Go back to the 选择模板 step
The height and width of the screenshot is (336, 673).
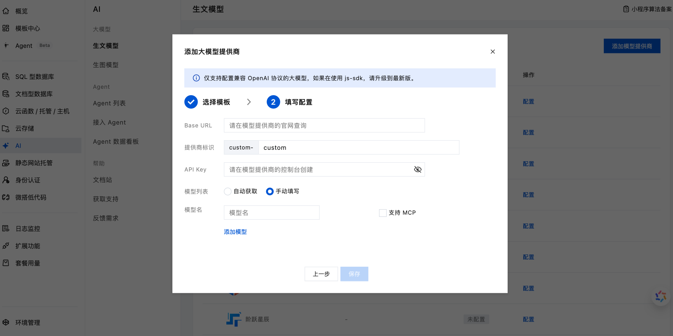(x=207, y=102)
